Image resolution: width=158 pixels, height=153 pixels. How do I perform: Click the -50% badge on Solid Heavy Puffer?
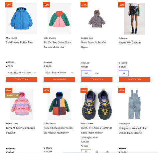[9, 5]
